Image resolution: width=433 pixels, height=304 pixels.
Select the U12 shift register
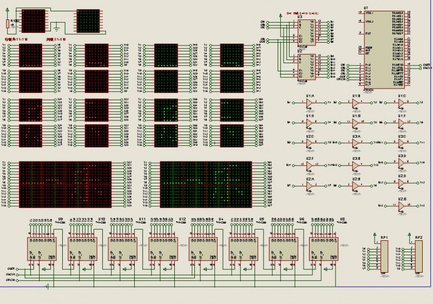click(163, 249)
